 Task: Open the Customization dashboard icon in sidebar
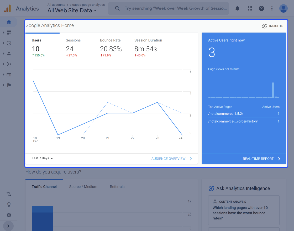point(9,33)
